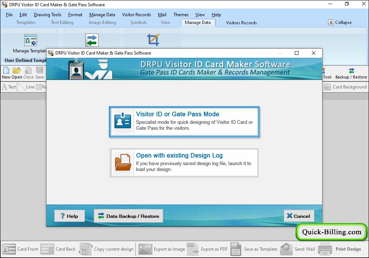Open the Mail menu
Image resolution: width=369 pixels, height=258 pixels.
click(x=162, y=15)
